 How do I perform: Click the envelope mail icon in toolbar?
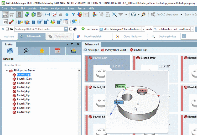tap(54, 14)
